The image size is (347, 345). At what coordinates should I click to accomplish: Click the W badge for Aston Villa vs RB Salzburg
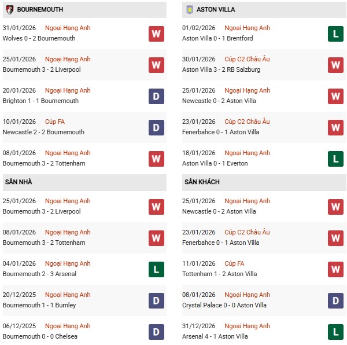[335, 65]
